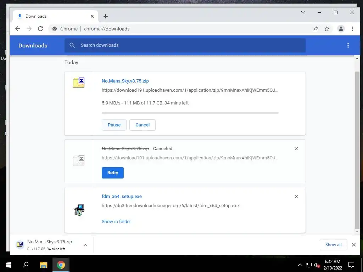Cancel the No.Mans.Sky.v3.75.zip download
The width and height of the screenshot is (363, 272).
click(143, 125)
